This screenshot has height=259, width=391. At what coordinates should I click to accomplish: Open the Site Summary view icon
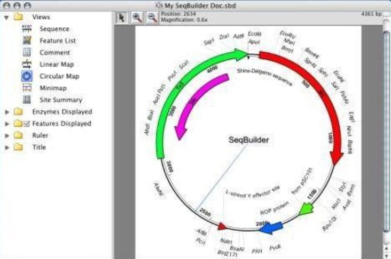pyautogui.click(x=27, y=100)
